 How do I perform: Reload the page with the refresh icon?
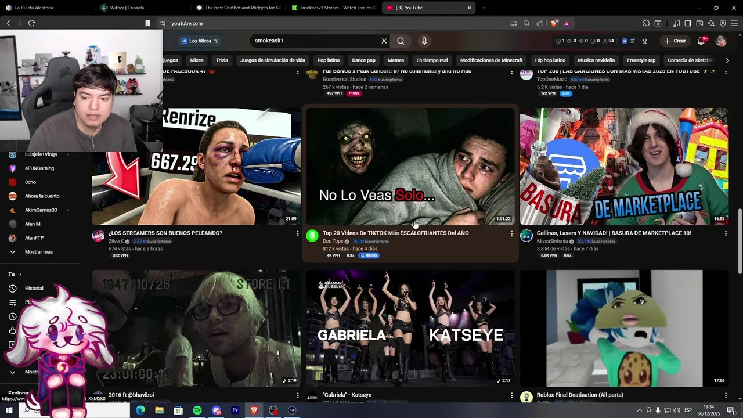tap(31, 23)
